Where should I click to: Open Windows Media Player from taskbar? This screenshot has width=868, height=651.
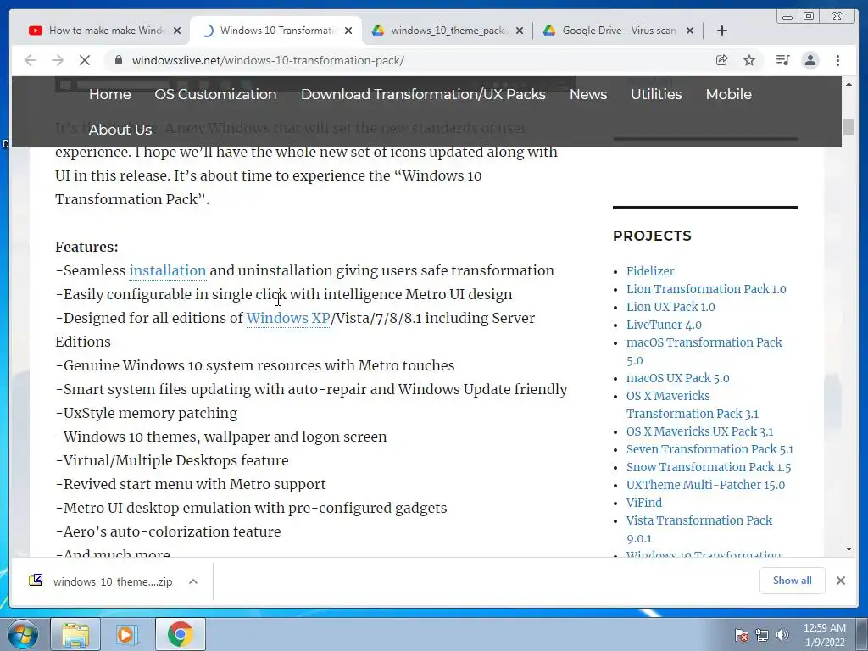[x=126, y=634]
